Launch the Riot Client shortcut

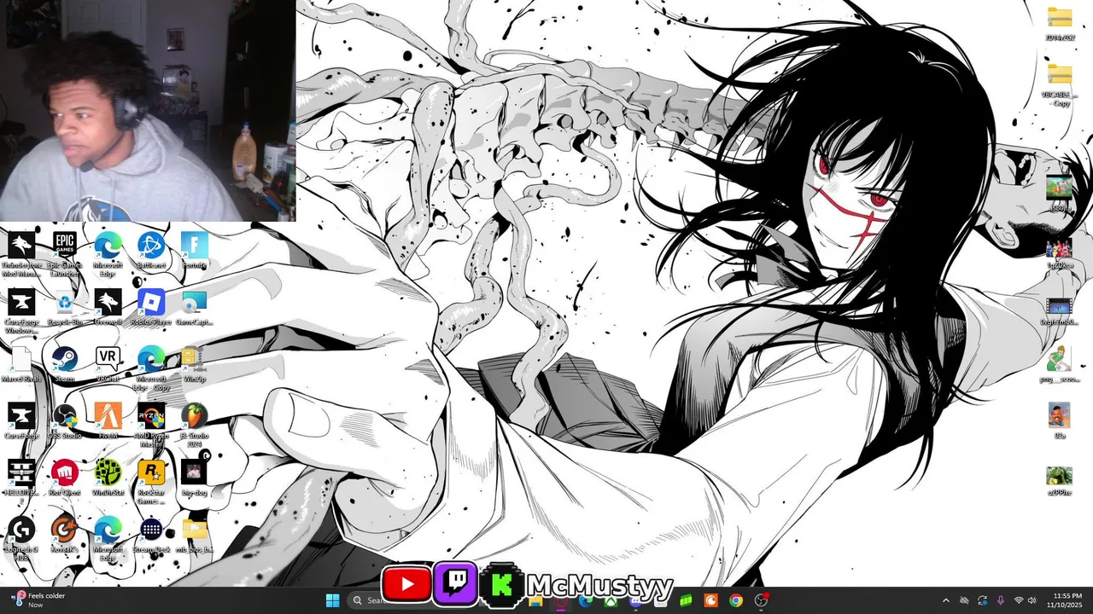(65, 478)
